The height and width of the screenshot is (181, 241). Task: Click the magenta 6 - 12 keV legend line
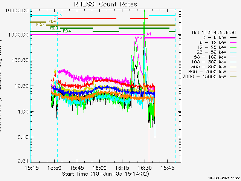[233, 43]
